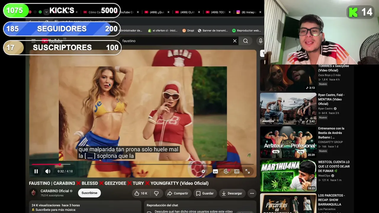Open the Los Parceritos Barranquilla video thumbnail
This screenshot has height=213, width=379.
pos(288,203)
